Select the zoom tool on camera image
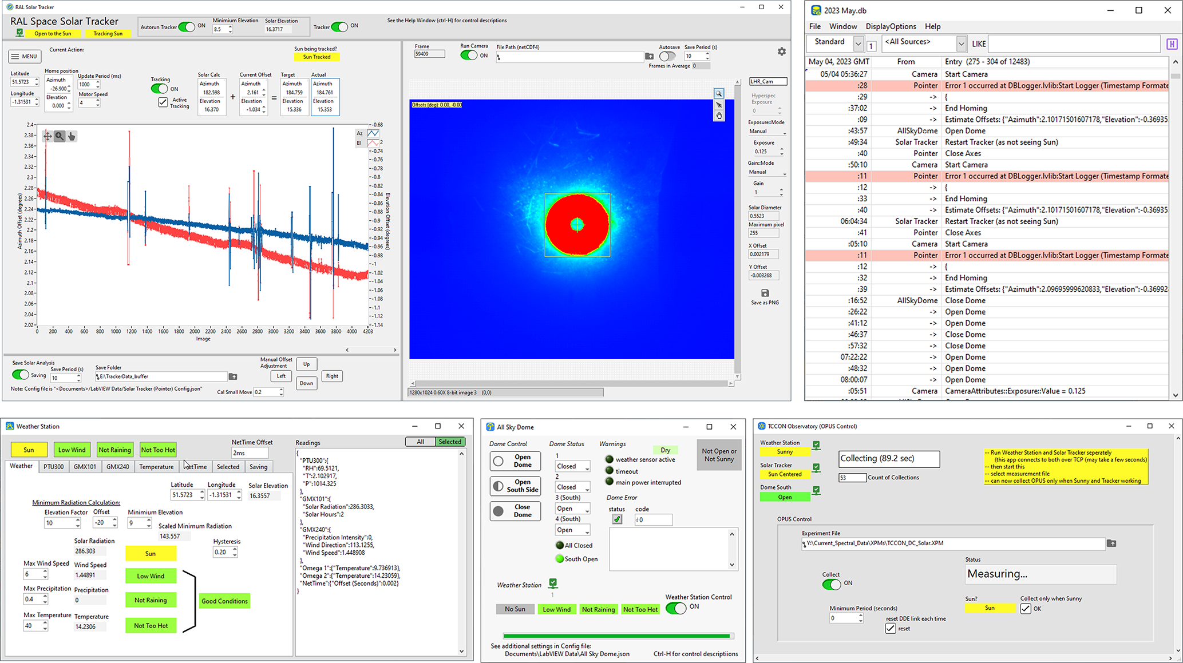Viewport: 1183px width, 663px height. pyautogui.click(x=719, y=94)
